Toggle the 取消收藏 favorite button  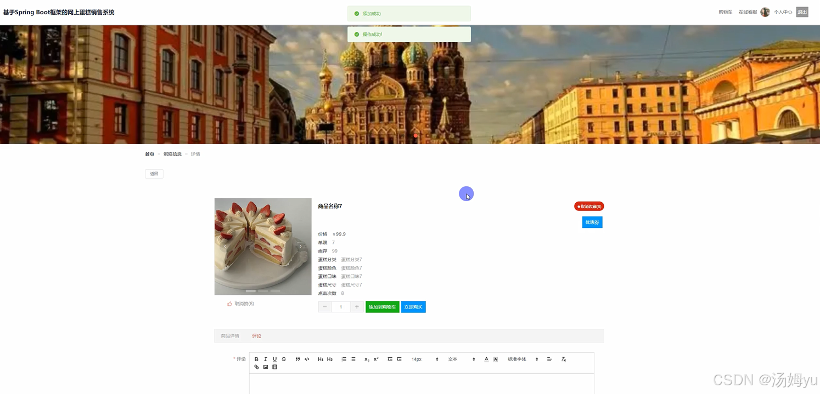click(x=589, y=207)
